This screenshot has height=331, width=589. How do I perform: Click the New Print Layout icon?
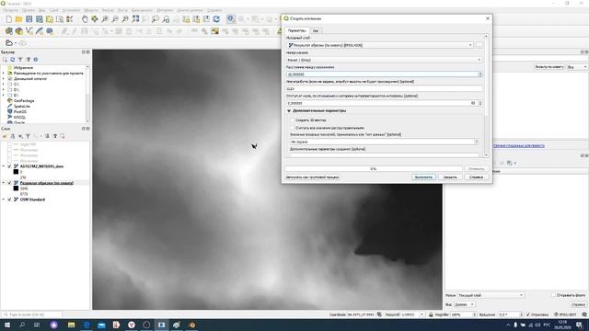(x=49, y=19)
